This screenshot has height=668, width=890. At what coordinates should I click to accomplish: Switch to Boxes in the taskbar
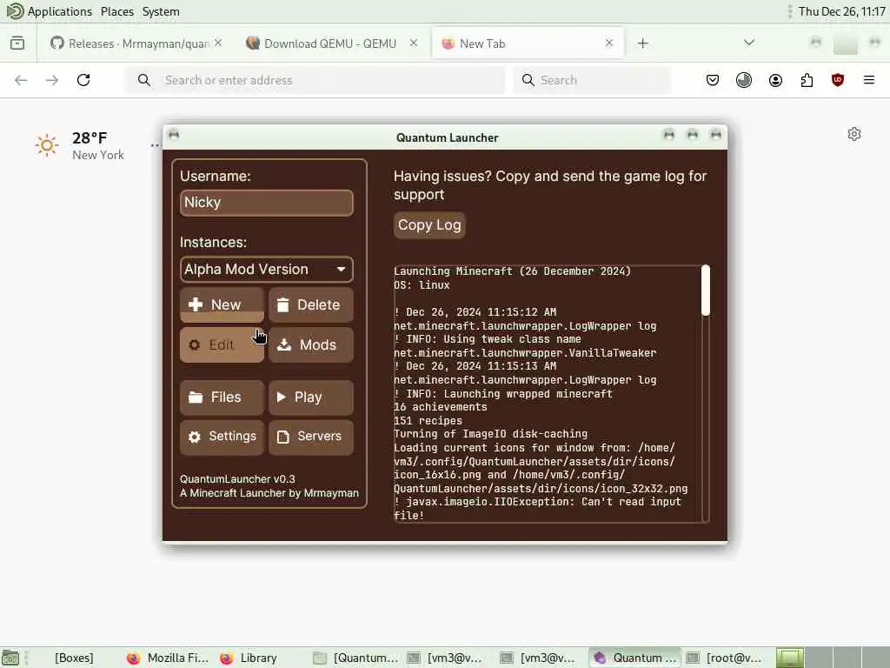(x=74, y=658)
